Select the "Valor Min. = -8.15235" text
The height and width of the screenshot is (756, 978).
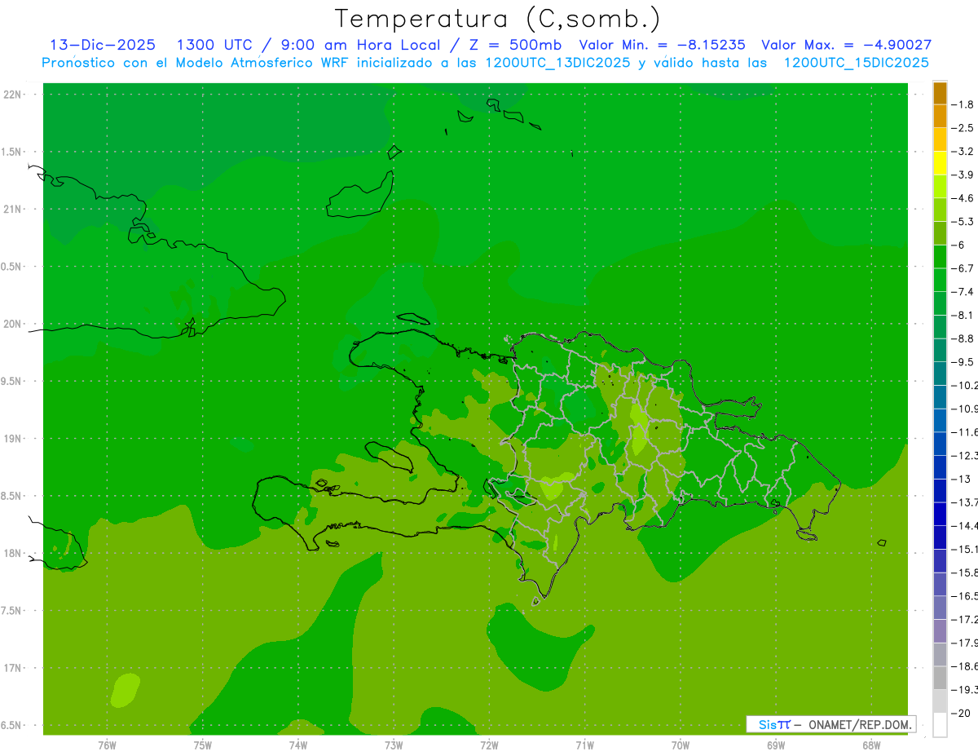pyautogui.click(x=662, y=45)
